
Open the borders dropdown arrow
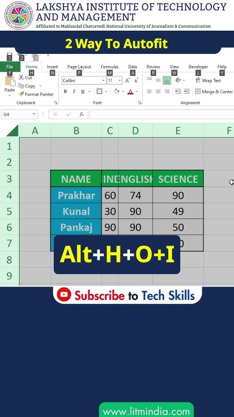pos(106,92)
